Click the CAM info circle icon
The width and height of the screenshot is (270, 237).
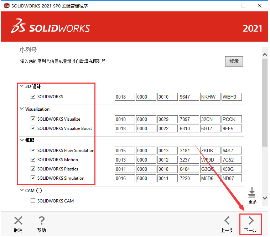[x=39, y=191]
